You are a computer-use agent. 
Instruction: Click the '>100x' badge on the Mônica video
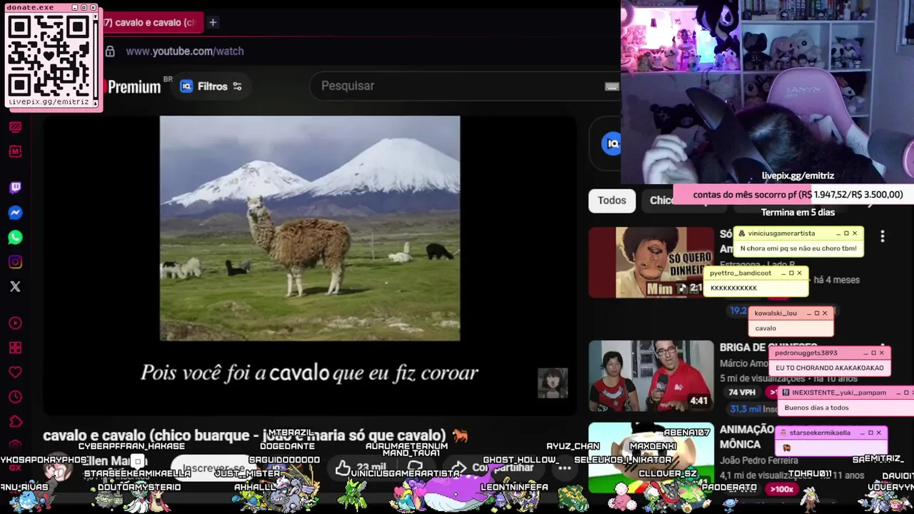781,489
